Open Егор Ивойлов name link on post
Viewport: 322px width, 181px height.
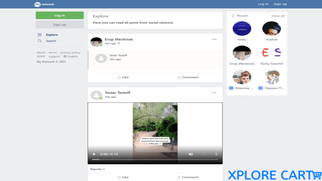[119, 39]
